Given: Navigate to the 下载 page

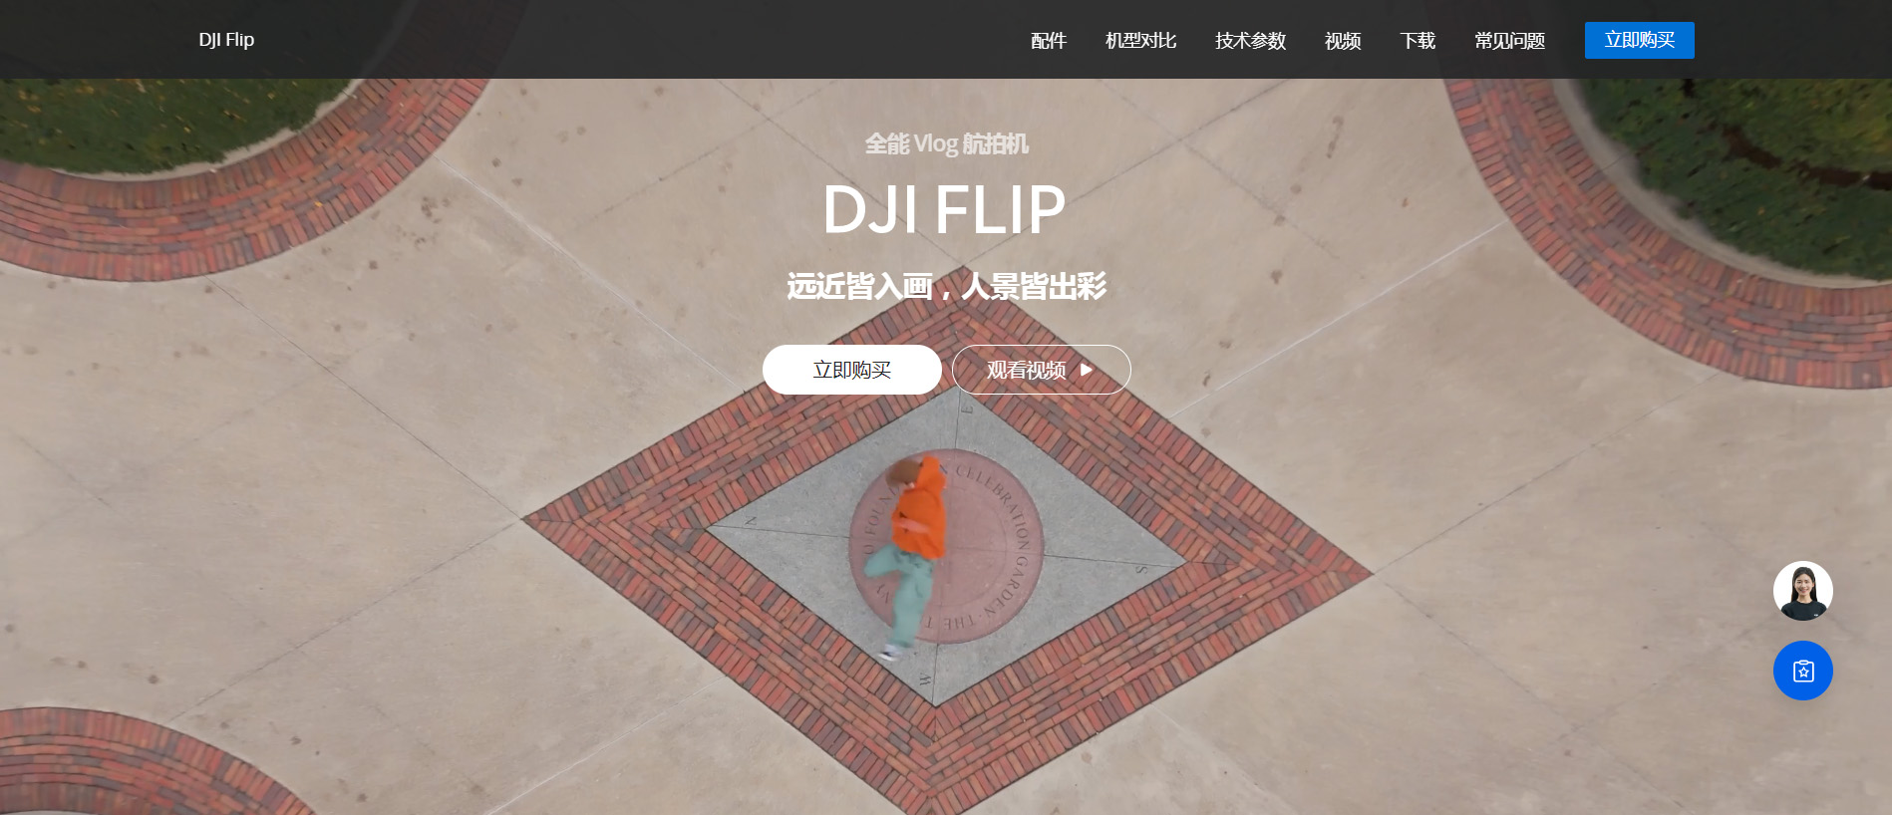Looking at the screenshot, I should click(1418, 41).
